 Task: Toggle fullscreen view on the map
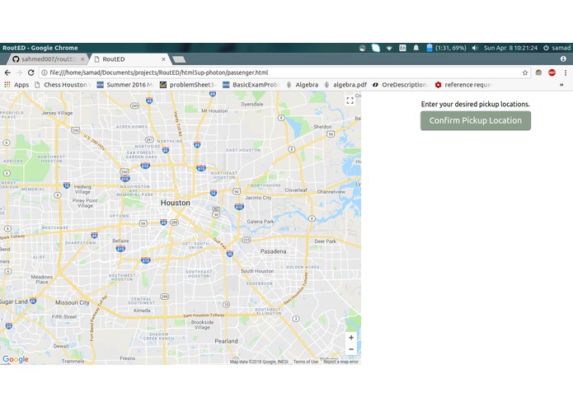coord(350,101)
